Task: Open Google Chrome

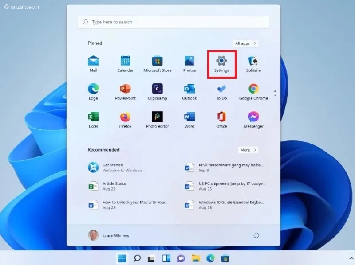Action: pos(253,92)
